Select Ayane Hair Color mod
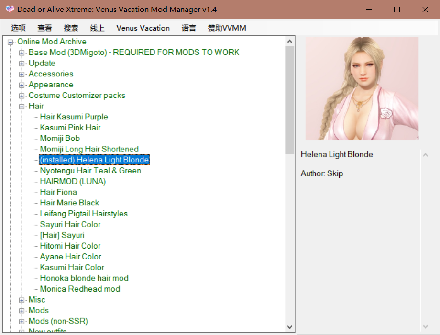This screenshot has height=335, width=440. pyautogui.click(x=70, y=257)
